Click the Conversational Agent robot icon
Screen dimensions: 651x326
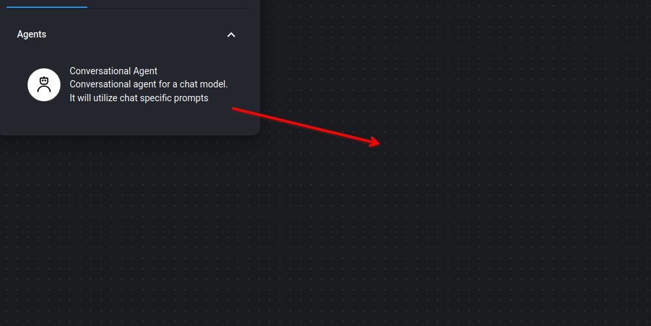coord(44,84)
